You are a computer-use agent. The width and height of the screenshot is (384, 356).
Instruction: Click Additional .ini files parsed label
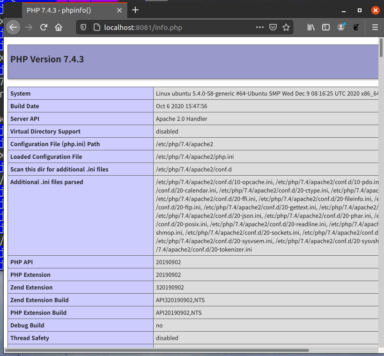click(46, 182)
